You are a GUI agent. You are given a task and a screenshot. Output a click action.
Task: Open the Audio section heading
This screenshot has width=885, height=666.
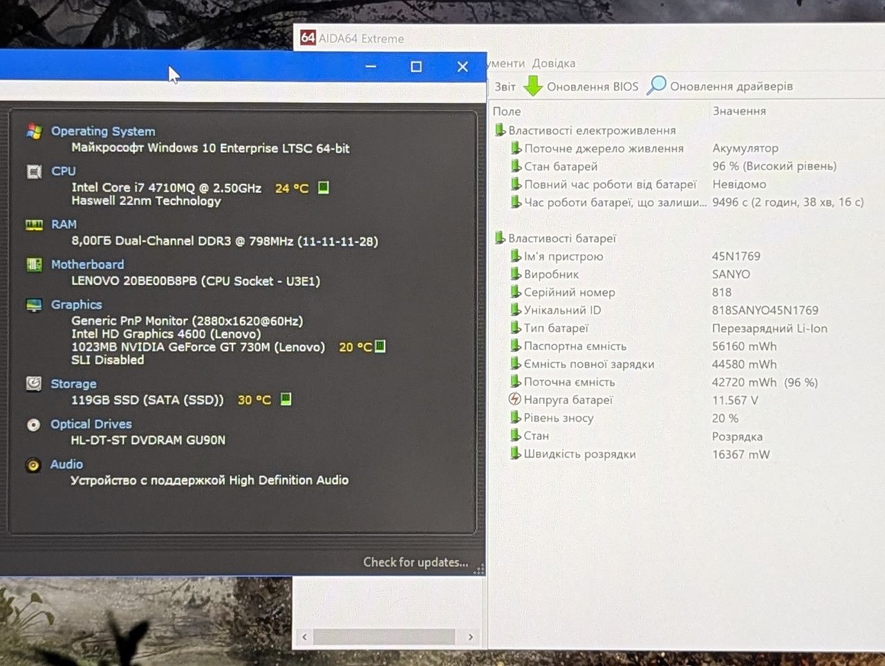tap(66, 464)
